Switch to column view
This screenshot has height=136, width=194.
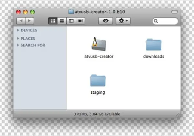[71, 21]
